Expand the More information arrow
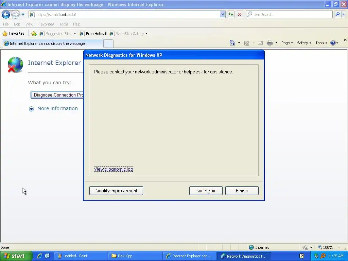Image resolution: width=348 pixels, height=261 pixels. point(31,109)
